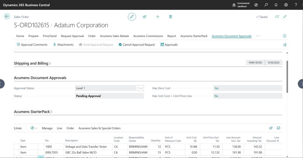The image size is (303, 158).
Task: Open the Print/Send tab
Action: pos(50,36)
